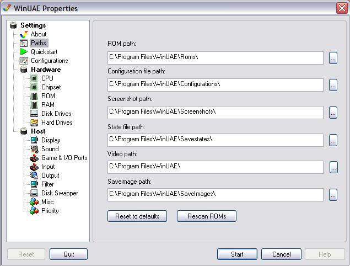350x266 pixels.
Task: Click the Game & I/O Ports joystick icon
Action: tap(34, 158)
